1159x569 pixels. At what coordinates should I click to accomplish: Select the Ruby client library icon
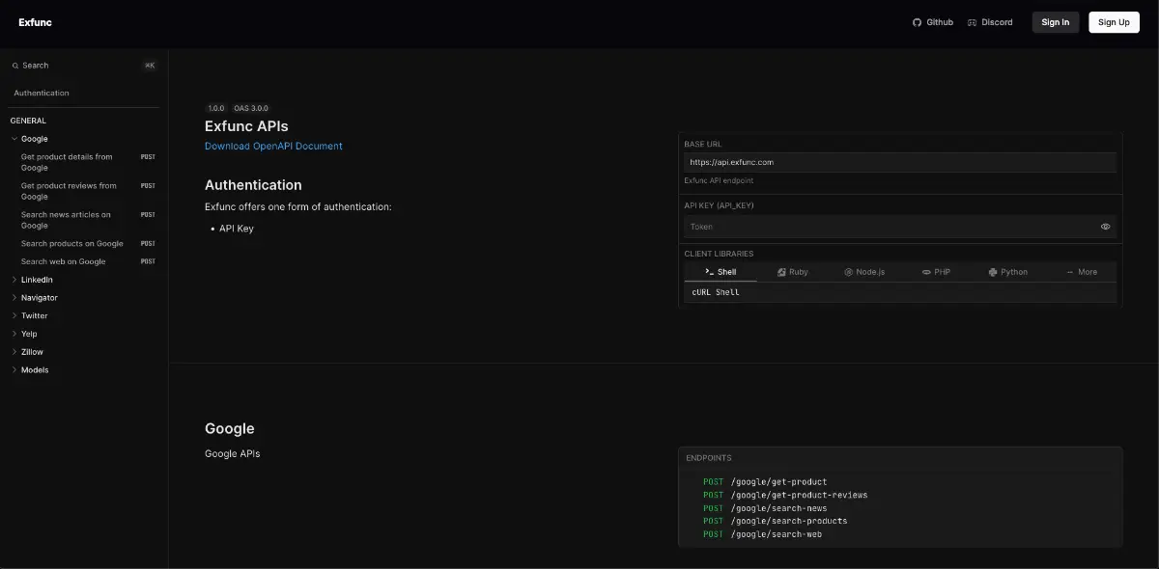pos(781,271)
